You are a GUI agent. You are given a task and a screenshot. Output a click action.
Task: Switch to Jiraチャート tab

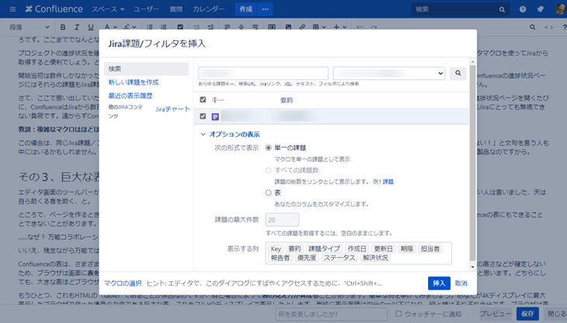pyautogui.click(x=173, y=109)
